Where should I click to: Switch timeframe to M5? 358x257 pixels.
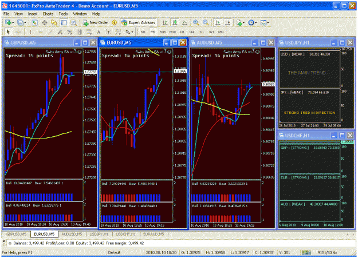tap(153, 32)
